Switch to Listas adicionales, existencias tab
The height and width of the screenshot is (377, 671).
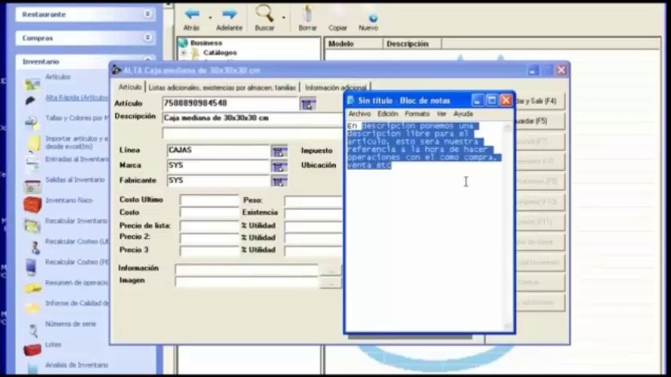tap(222, 87)
